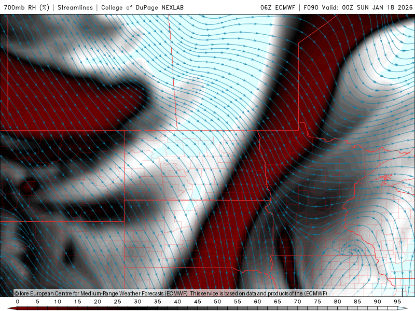
Task: Click the "700mb RH (%)" title text
Action: 27,7
